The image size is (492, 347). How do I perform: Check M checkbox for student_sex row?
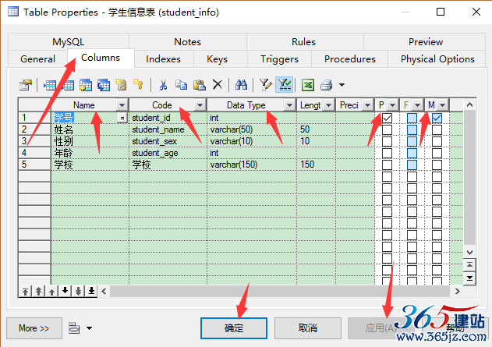pyautogui.click(x=437, y=141)
